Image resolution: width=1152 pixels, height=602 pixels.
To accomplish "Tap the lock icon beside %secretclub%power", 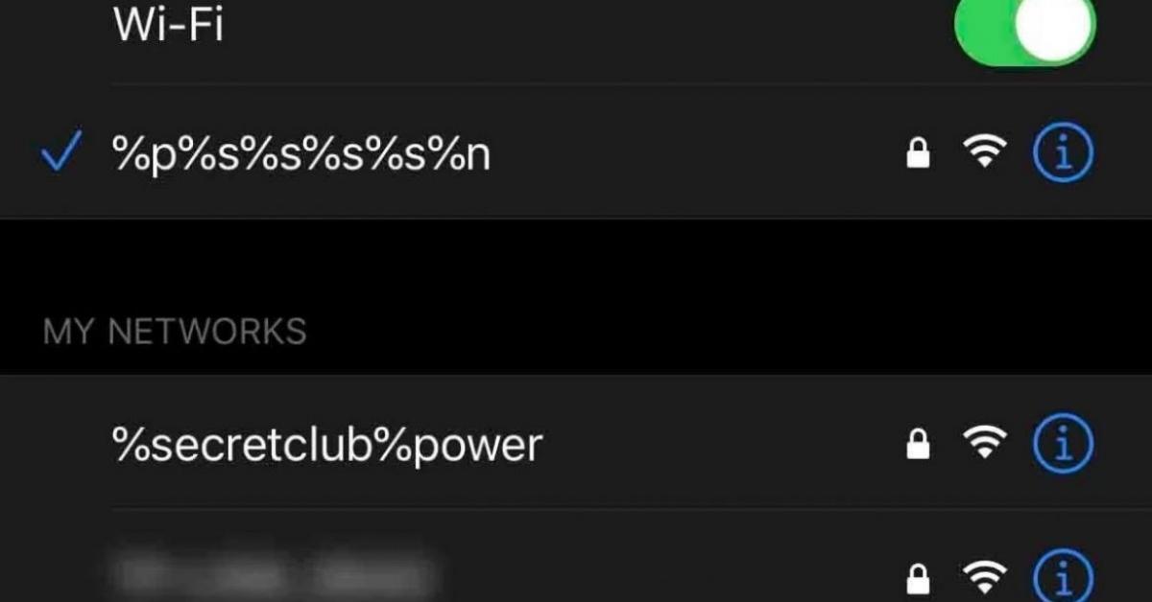I will 919,443.
